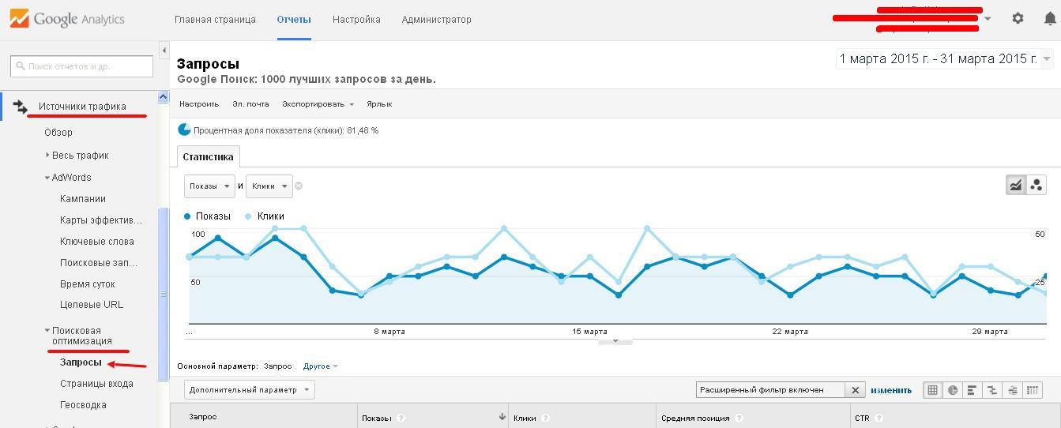Remove the second metric with x icon
The image size is (1061, 428).
299,186
